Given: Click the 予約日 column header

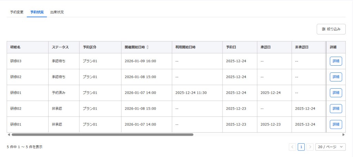Looking at the screenshot, I should pos(231,47).
